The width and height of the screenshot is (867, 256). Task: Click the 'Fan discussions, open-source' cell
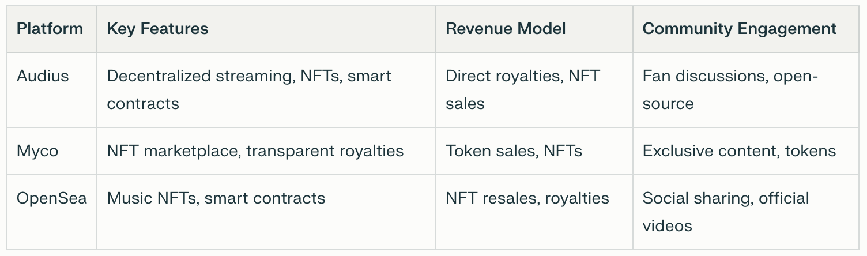pyautogui.click(x=730, y=89)
